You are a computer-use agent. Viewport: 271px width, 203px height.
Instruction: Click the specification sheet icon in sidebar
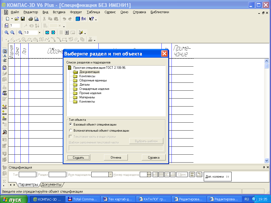click(x=5, y=51)
